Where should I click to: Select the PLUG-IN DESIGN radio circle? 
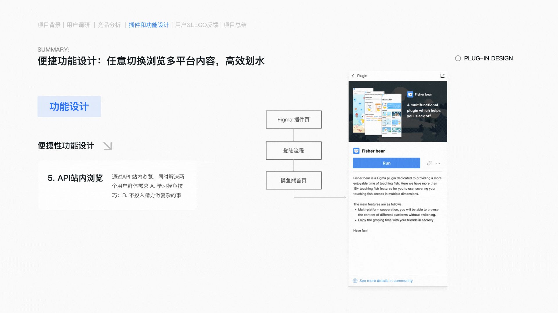458,58
